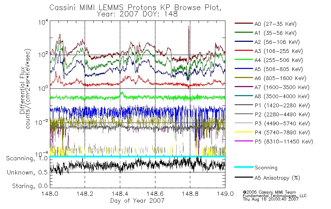Click the dark red A0 legend line
Screen dimensions: 331x209
[x=244, y=23]
